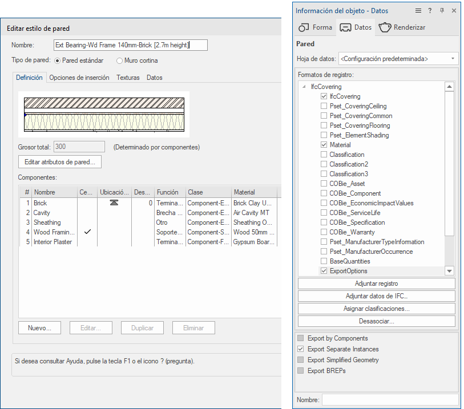Click the Nombre wall style input field
Screen dimensions: 464x409
(x=130, y=45)
